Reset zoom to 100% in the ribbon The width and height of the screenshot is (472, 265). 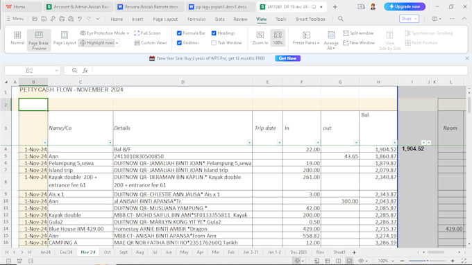click(278, 38)
